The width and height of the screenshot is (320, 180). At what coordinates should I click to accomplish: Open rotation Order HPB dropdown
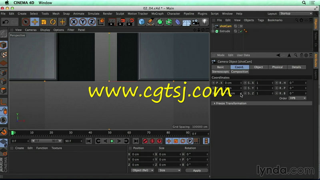click(298, 98)
